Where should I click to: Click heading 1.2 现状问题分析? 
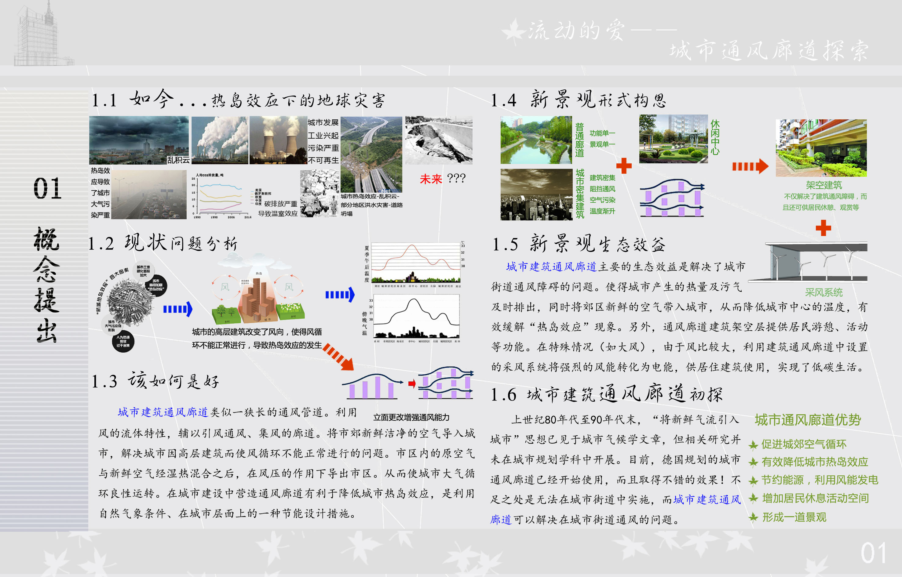tap(163, 243)
